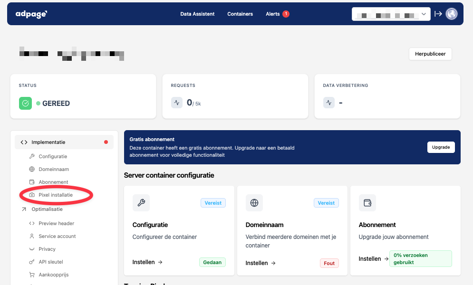Go to the Containers page
This screenshot has height=285, width=473.
pos(240,14)
